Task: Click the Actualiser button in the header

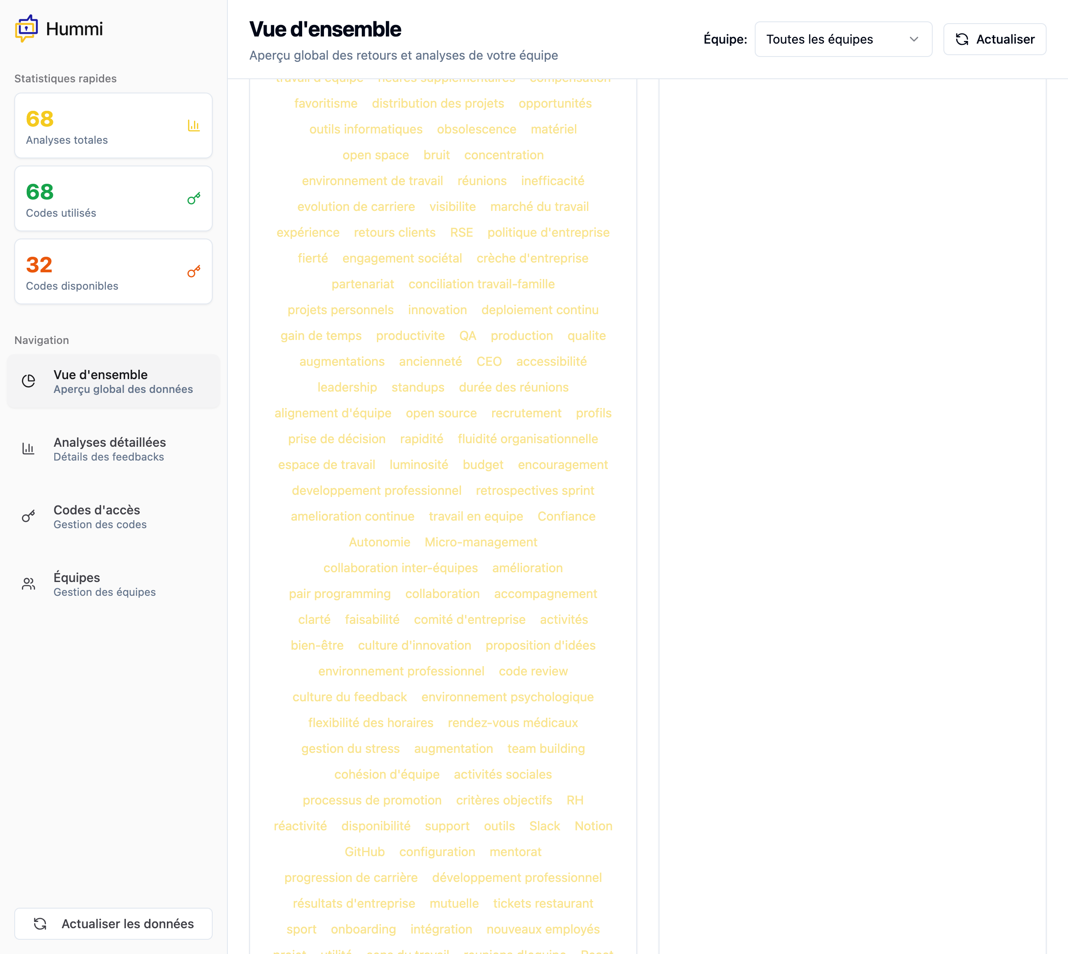Action: pyautogui.click(x=995, y=39)
